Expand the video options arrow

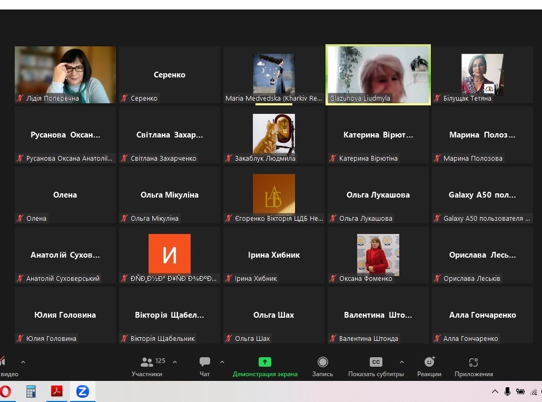pyautogui.click(x=23, y=362)
